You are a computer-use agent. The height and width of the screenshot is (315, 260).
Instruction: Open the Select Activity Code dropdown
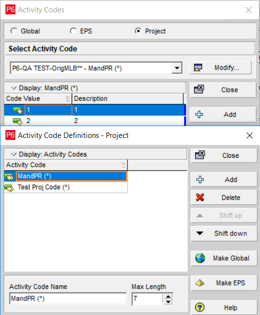pyautogui.click(x=177, y=68)
